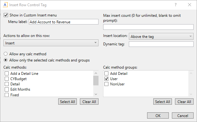Screen dimensions: 197x122
Task: Select Allow any calc method radio
Action: point(6,54)
